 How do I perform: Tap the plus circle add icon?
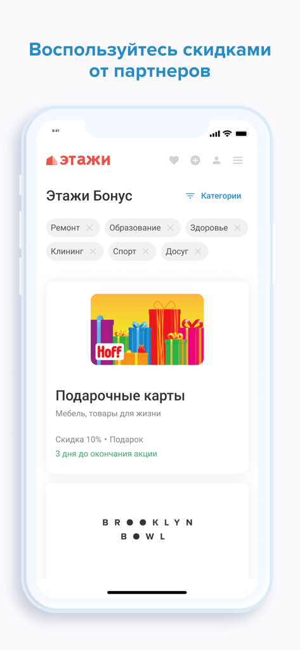click(x=195, y=161)
